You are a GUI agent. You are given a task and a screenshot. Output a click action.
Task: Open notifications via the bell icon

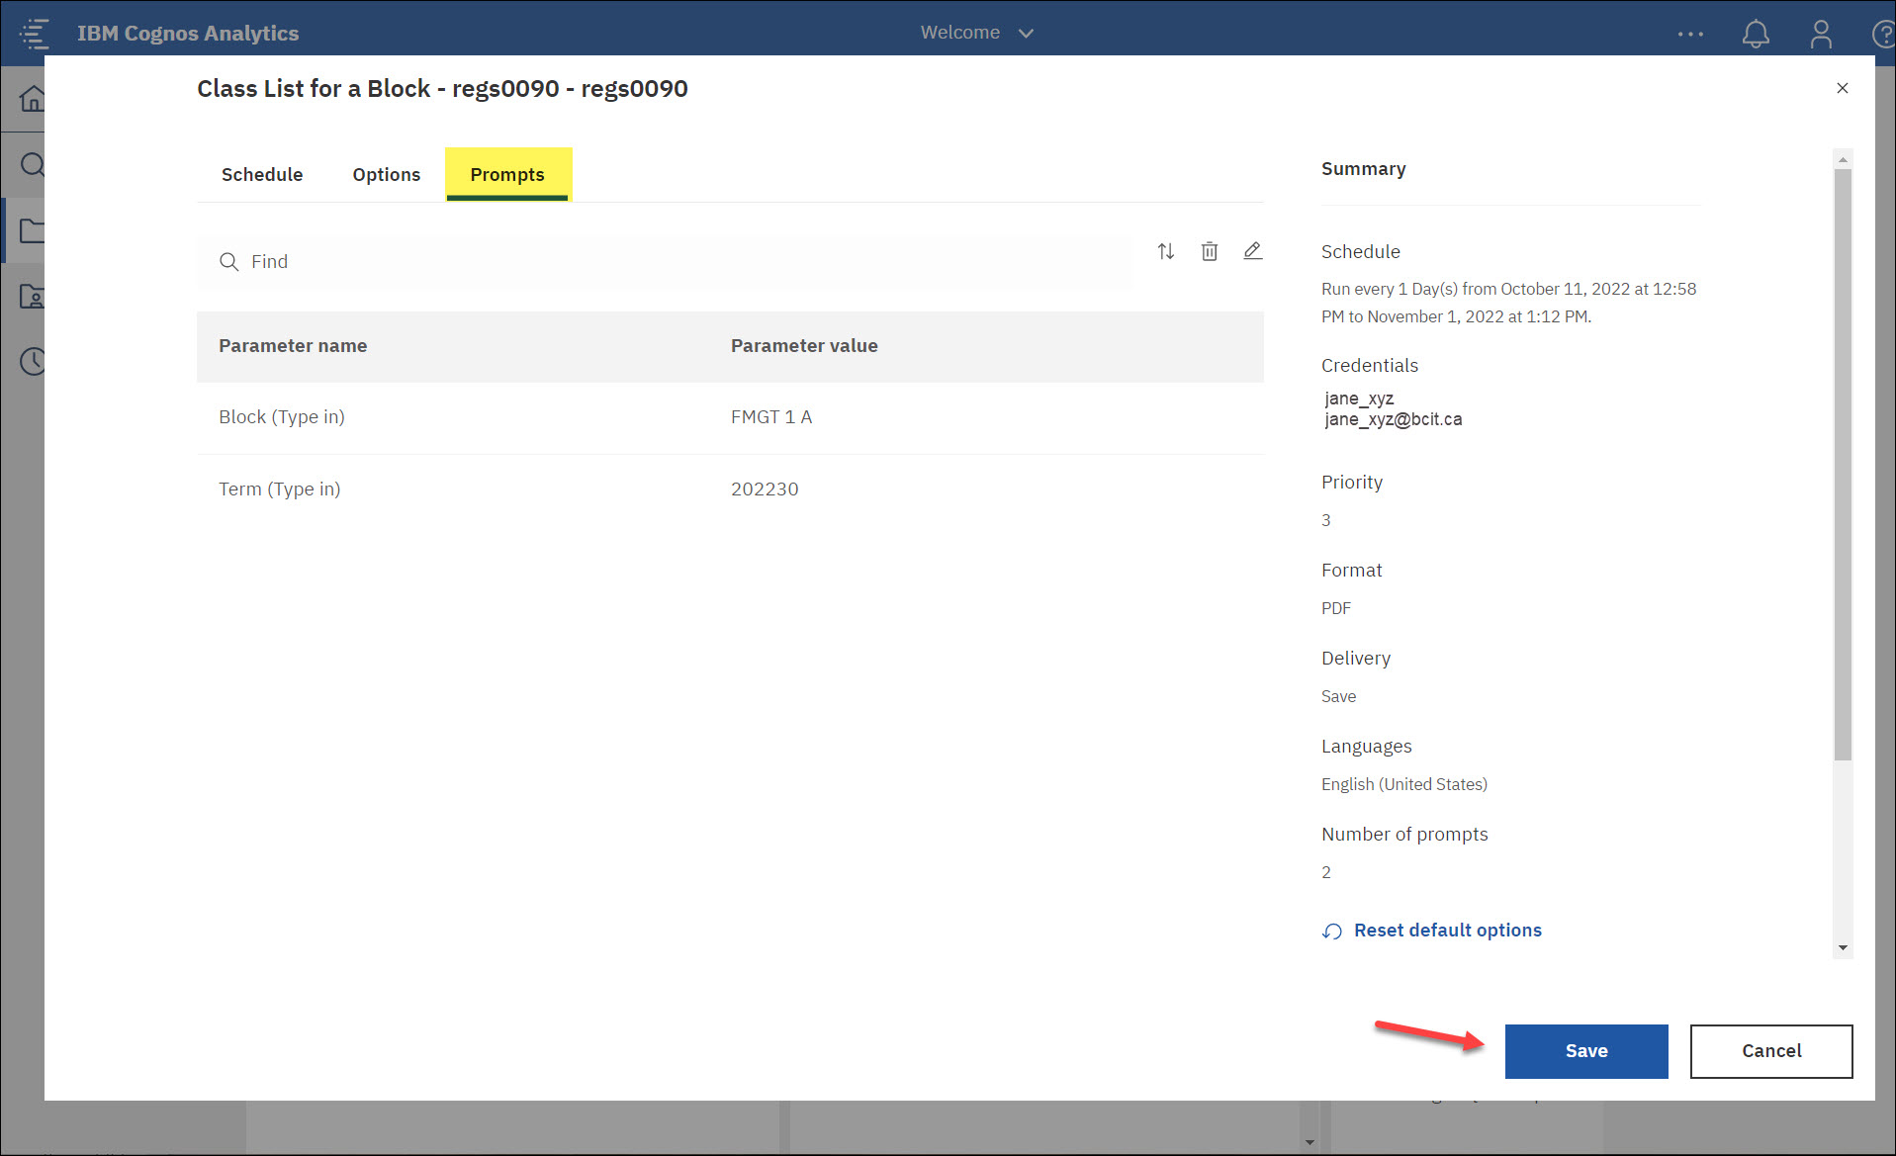pos(1756,33)
